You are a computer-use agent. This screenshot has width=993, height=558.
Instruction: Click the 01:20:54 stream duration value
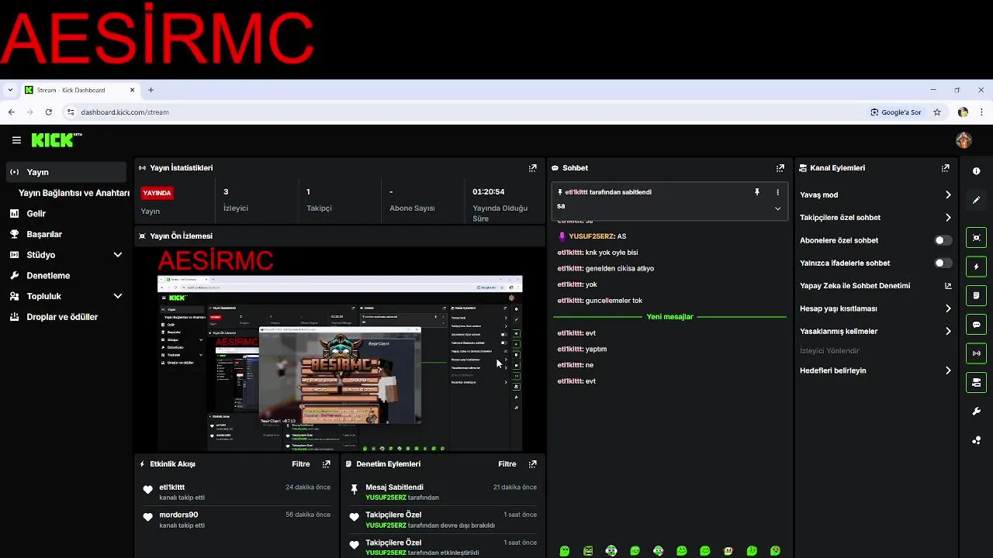tap(489, 192)
